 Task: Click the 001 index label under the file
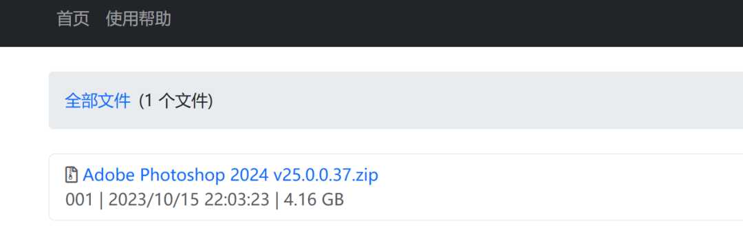pos(80,199)
